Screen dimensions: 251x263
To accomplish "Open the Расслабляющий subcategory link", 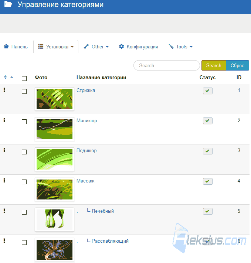I will (x=110, y=241).
